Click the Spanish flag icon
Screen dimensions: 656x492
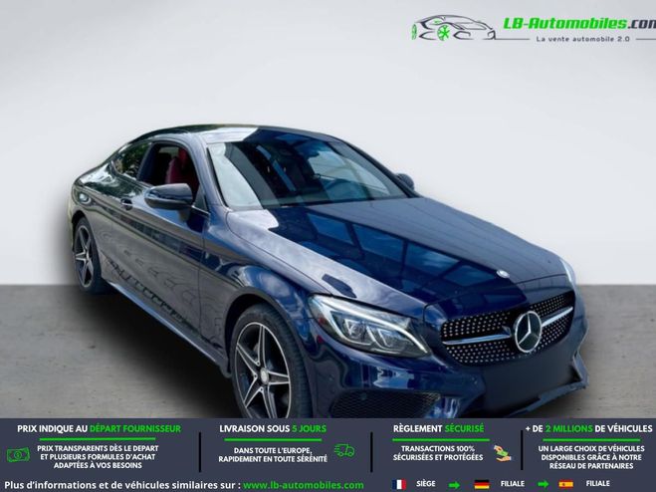[x=565, y=484]
